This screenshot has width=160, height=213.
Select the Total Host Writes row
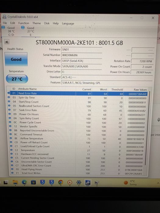click(77, 173)
